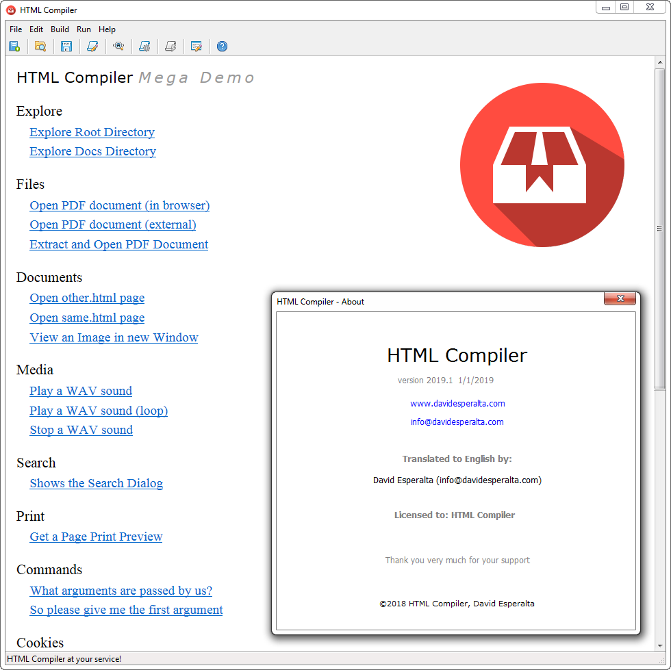Viewport: 671px width, 670px height.
Task: Click the New project toolbar icon
Action: click(14, 47)
